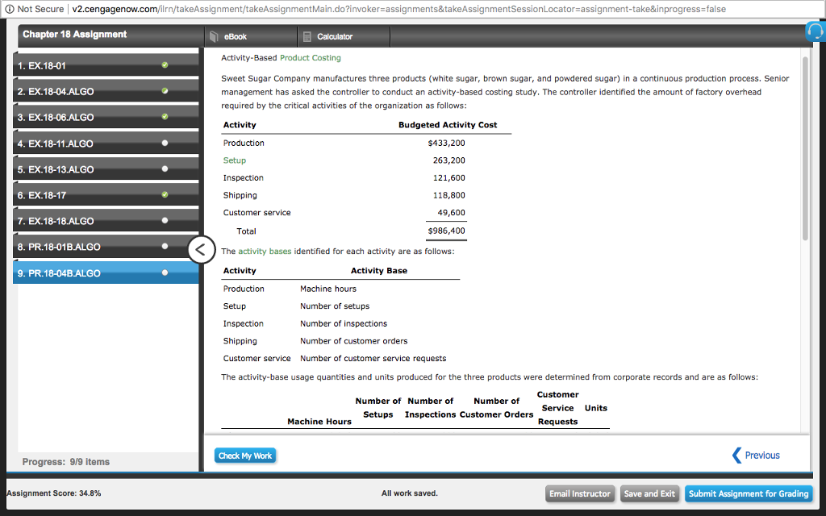Click white status dot of PR.18-04B.ALGO
Viewport: 826px width, 516px height.
coord(165,273)
